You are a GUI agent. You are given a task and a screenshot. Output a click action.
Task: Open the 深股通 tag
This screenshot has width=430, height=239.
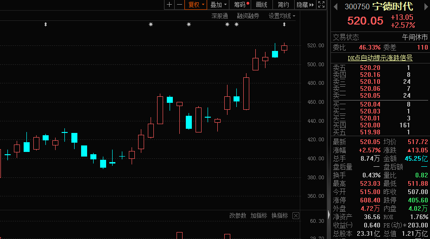point(220,16)
